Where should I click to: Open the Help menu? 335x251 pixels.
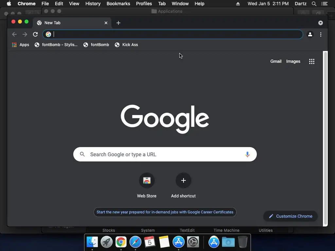tap(199, 4)
